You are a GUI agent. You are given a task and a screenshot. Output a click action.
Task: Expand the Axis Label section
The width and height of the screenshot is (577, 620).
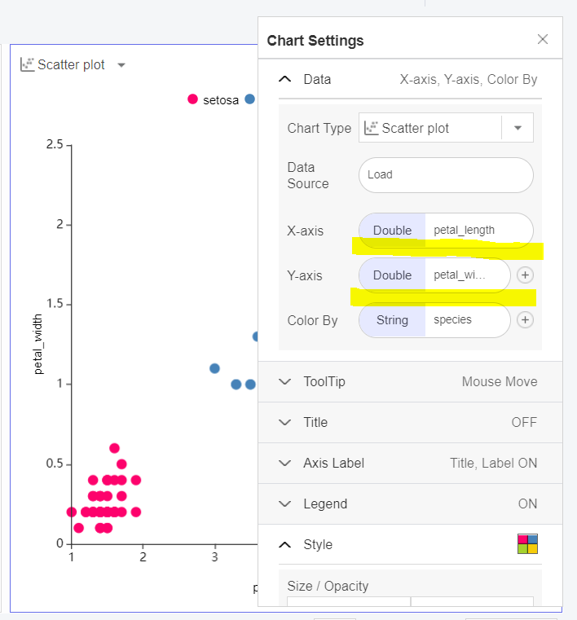[284, 463]
